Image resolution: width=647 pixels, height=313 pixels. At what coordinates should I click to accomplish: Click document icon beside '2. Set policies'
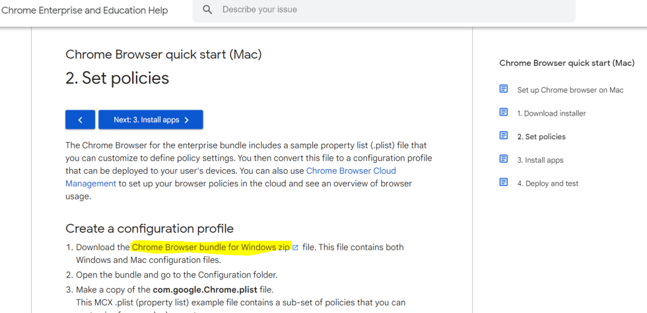point(503,135)
